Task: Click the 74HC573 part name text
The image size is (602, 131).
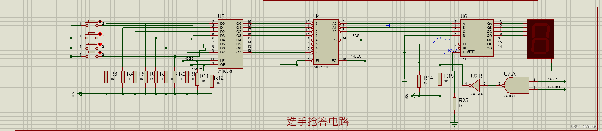Action: [x=225, y=71]
